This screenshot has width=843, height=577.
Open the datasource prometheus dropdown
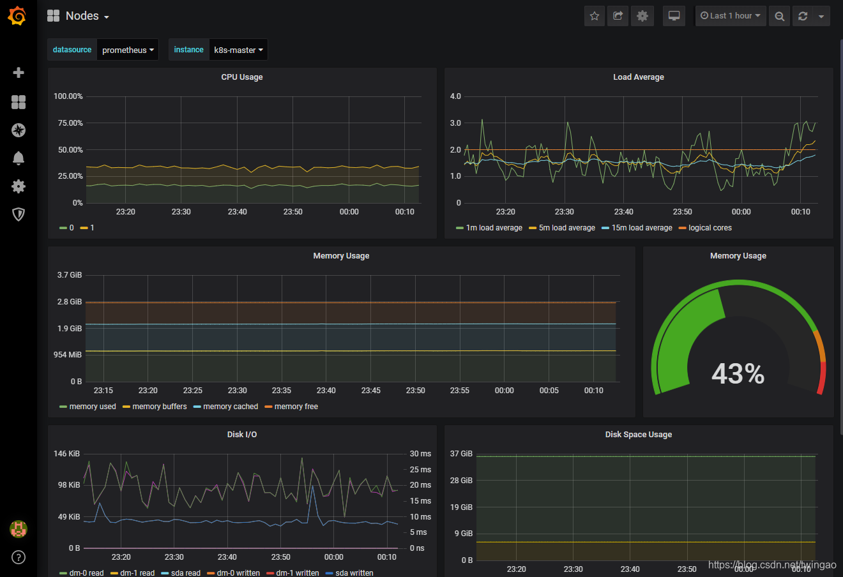click(x=128, y=50)
